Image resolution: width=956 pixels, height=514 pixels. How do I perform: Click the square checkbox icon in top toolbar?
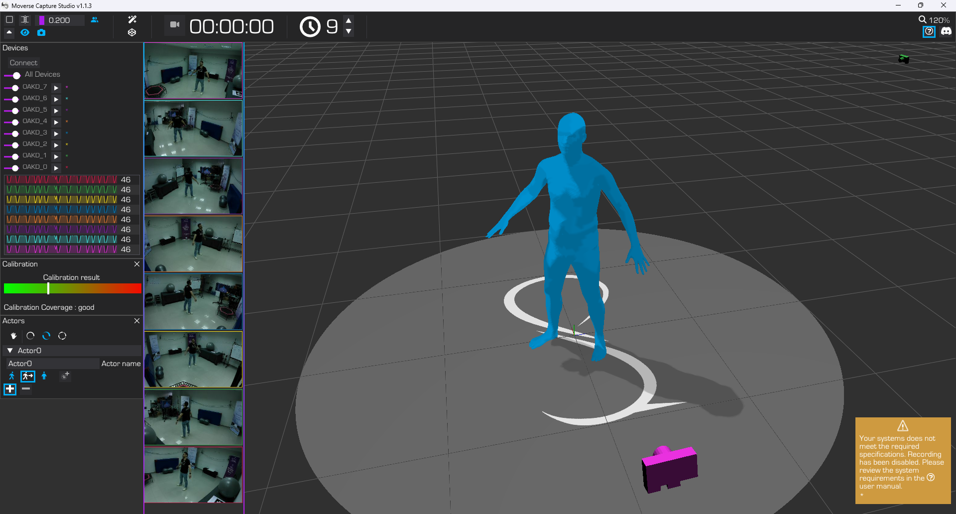(9, 20)
